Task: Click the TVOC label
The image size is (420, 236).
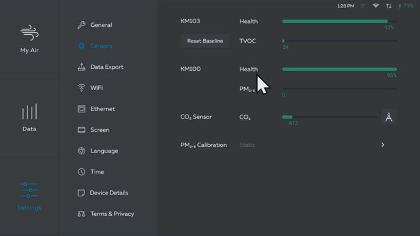Action: tap(247, 41)
